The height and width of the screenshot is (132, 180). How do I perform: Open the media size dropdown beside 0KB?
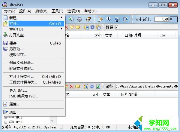point(174,19)
